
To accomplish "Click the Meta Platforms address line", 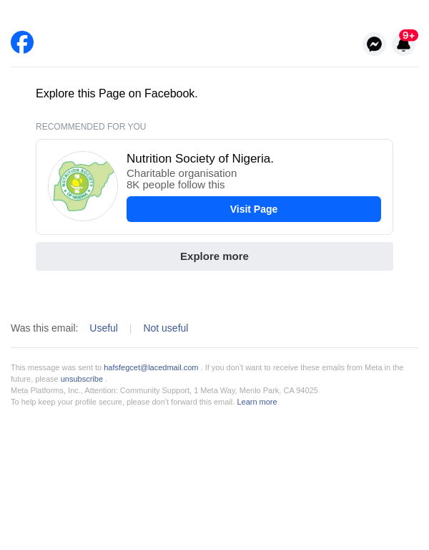I will point(164,390).
